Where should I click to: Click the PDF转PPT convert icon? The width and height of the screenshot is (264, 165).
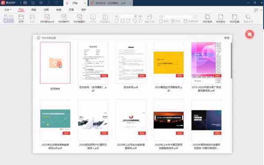(64, 17)
